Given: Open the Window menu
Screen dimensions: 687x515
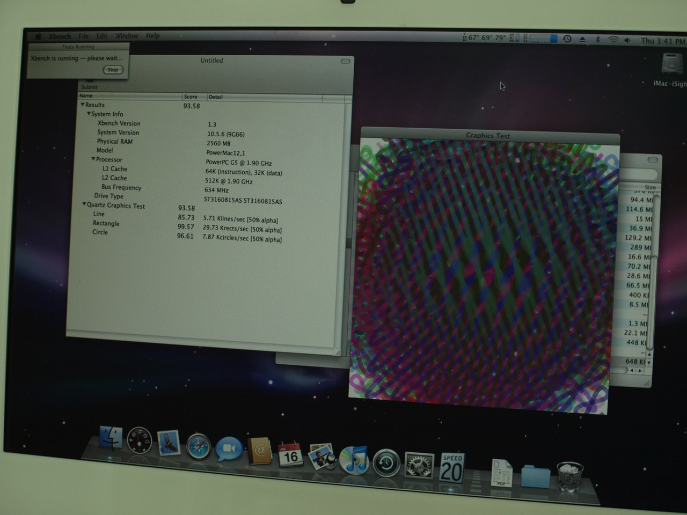Looking at the screenshot, I should pyautogui.click(x=127, y=36).
